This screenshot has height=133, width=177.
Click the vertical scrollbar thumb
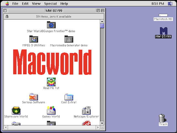[x=102, y=26]
